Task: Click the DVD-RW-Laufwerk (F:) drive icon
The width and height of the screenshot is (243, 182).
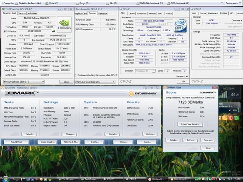Action: (138, 3)
